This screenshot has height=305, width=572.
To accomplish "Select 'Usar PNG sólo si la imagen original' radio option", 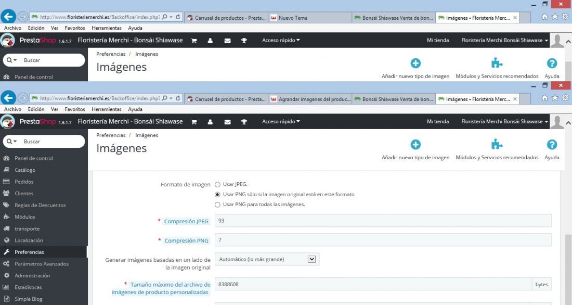I will (217, 195).
